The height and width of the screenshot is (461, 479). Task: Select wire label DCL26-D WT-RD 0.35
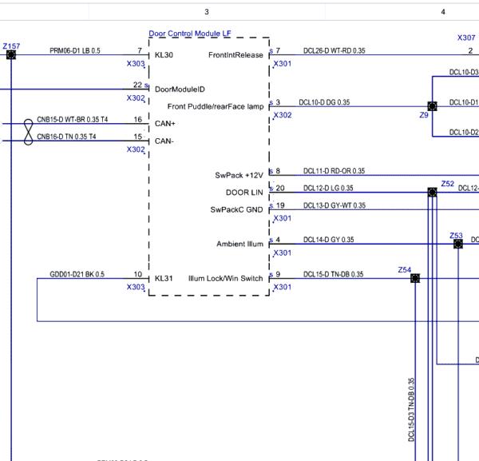point(335,51)
